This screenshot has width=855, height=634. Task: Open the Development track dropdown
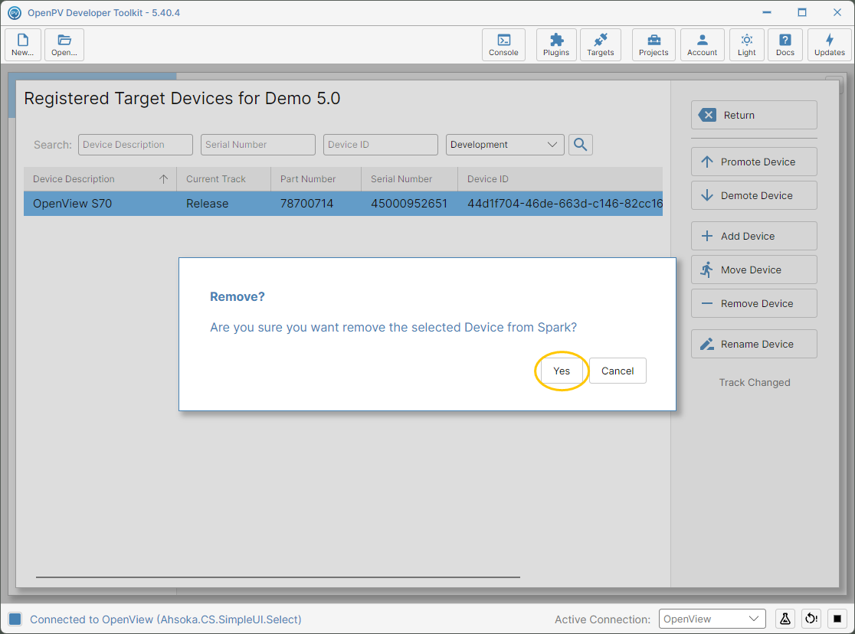pos(505,145)
